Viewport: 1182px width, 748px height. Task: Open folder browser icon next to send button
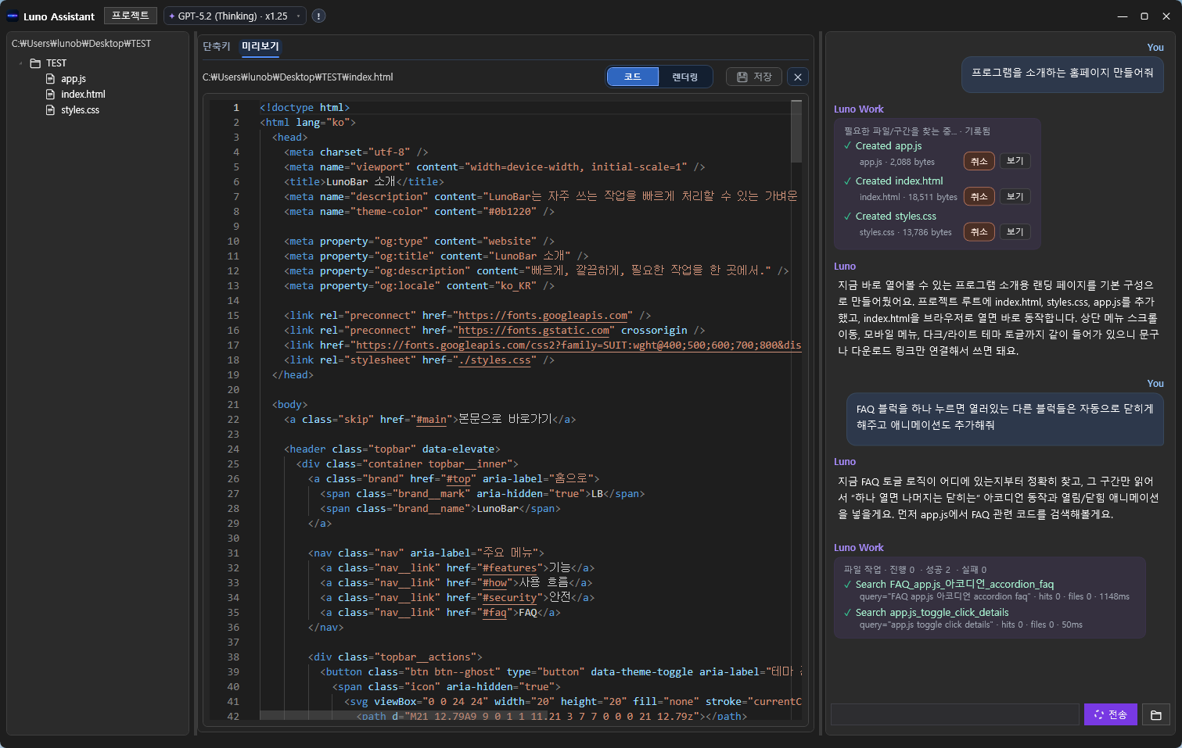(1155, 714)
